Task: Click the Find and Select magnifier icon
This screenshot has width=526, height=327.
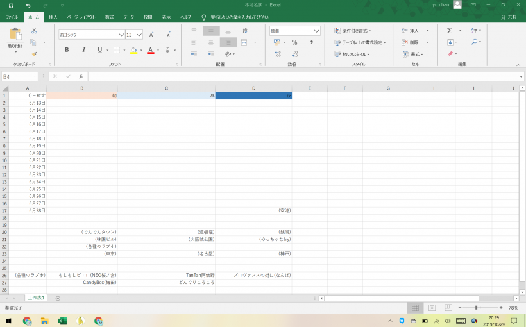Action: tap(474, 42)
